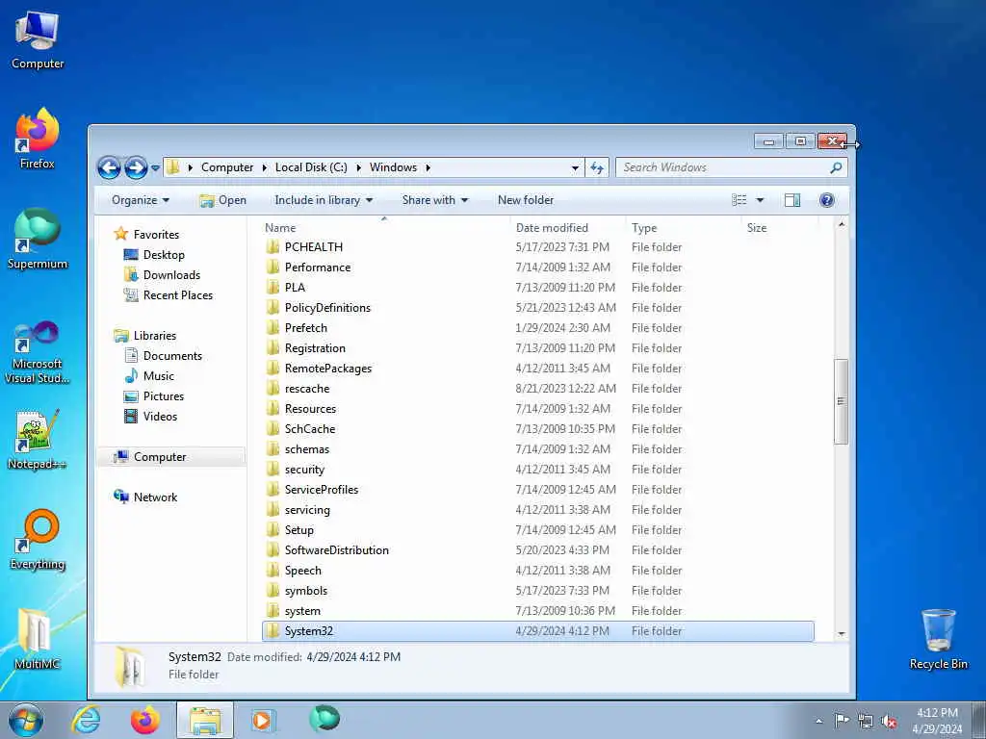Click Local Disk (C:) in the breadcrumb
Screen dimensions: 986x739
[311, 167]
